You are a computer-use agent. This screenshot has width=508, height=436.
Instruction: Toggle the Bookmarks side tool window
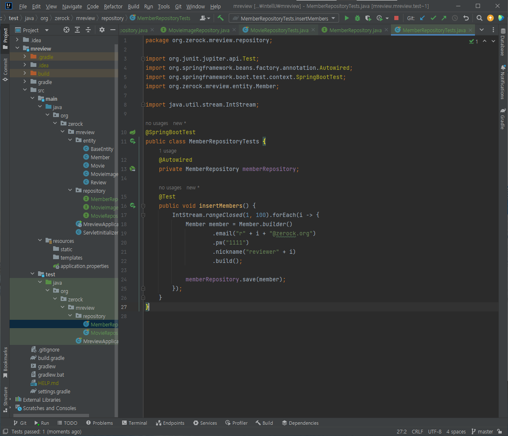5,362
